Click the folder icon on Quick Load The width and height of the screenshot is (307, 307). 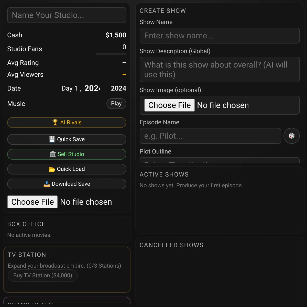(52, 169)
